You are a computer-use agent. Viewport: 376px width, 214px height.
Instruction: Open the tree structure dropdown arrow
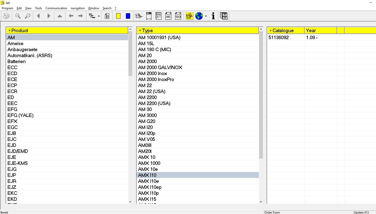click(99, 16)
